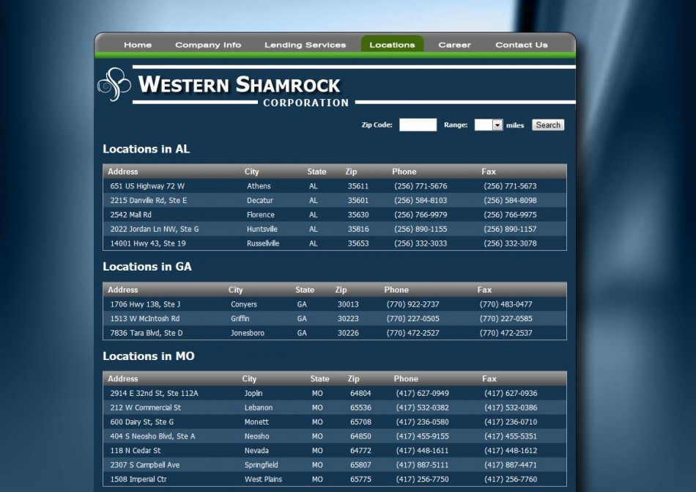Select fax (417) 448-1612

coord(511,450)
